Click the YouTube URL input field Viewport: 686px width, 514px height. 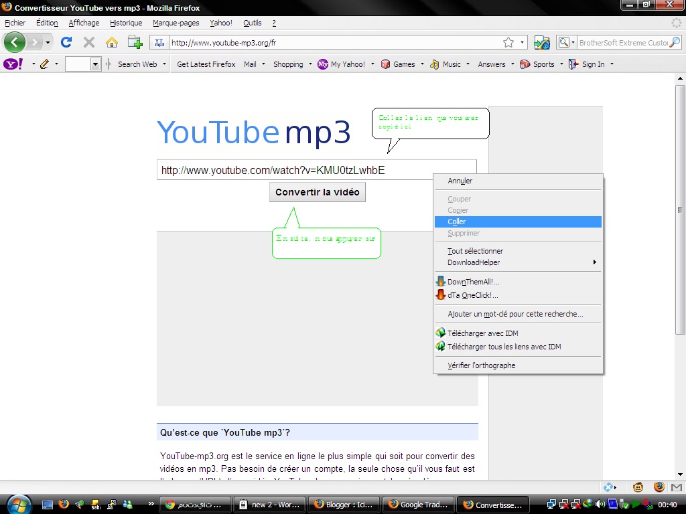point(316,170)
